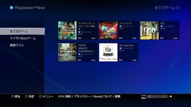Choose 接続テスト from the sidebar
191x107 pixels.
17,45
